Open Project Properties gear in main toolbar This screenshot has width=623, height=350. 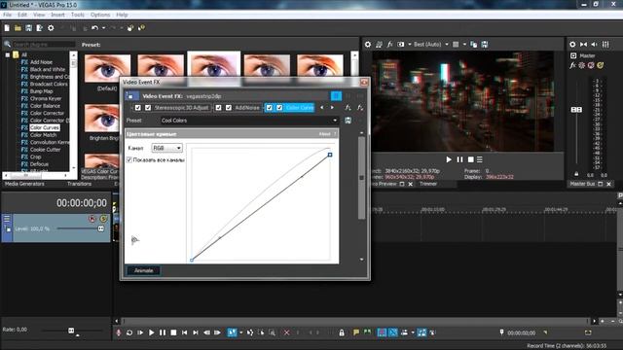point(51,28)
